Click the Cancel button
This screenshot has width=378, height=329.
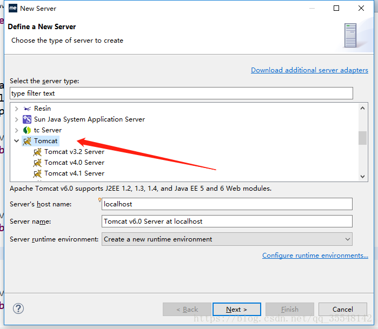[342, 309]
